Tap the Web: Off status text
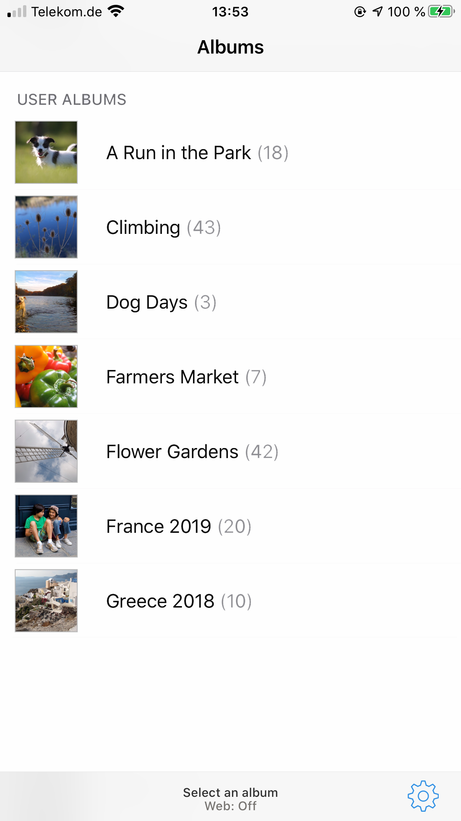The image size is (461, 821). (x=230, y=806)
